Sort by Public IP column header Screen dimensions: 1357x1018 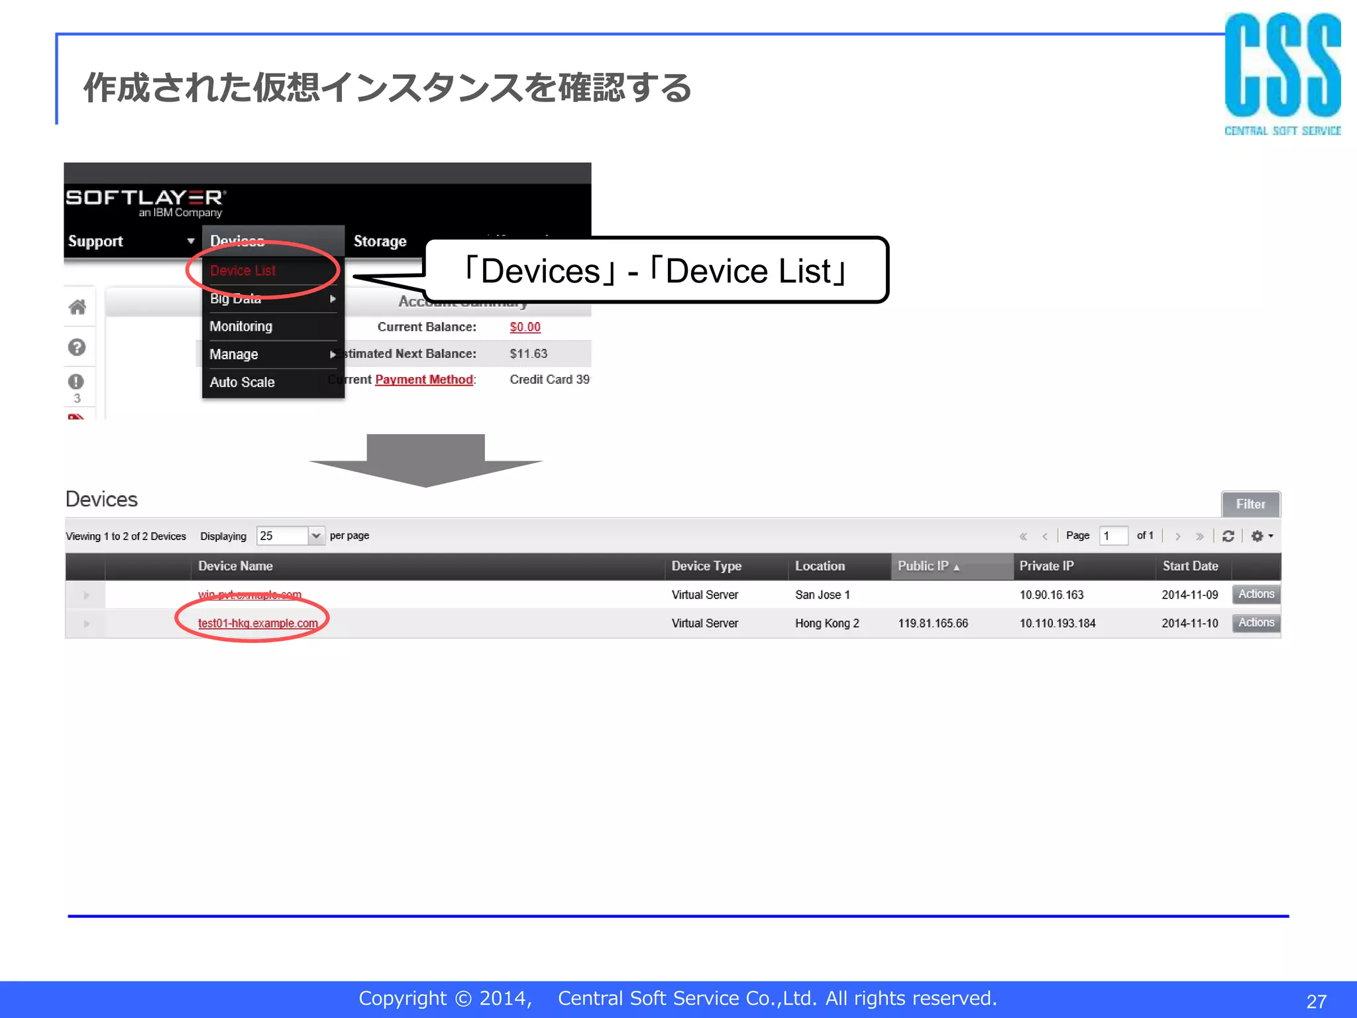coord(952,567)
